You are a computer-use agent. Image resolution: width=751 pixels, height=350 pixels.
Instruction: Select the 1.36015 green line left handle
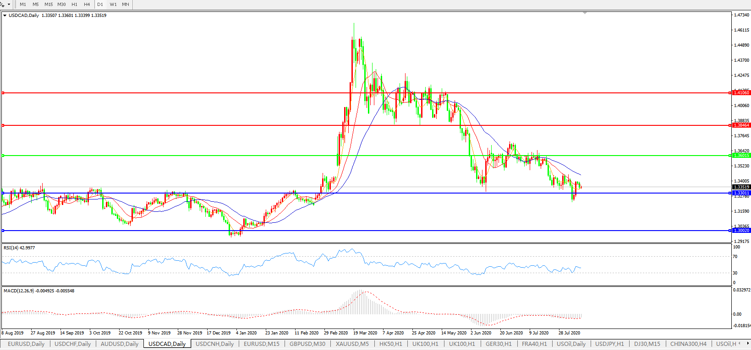(3, 156)
